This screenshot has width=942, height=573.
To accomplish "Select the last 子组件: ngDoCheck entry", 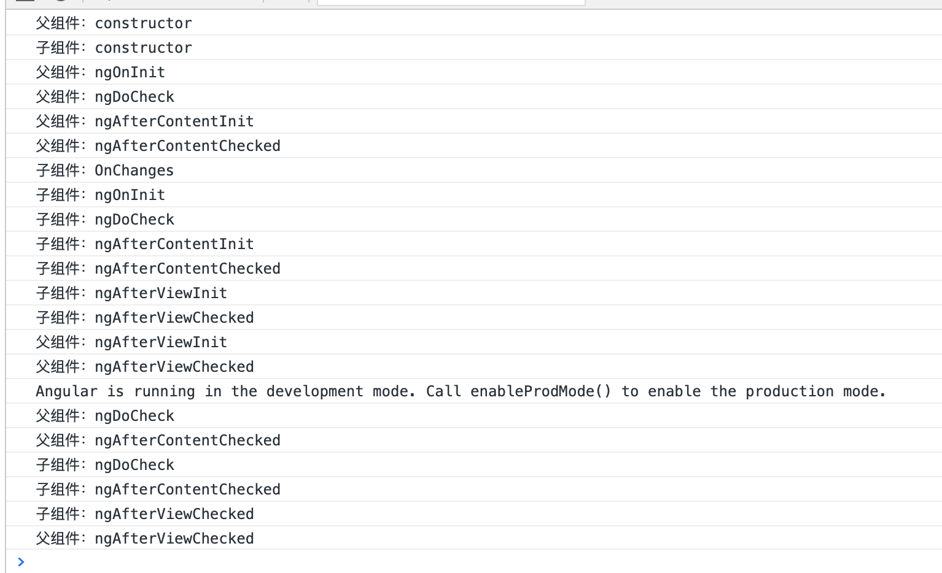I will (105, 465).
